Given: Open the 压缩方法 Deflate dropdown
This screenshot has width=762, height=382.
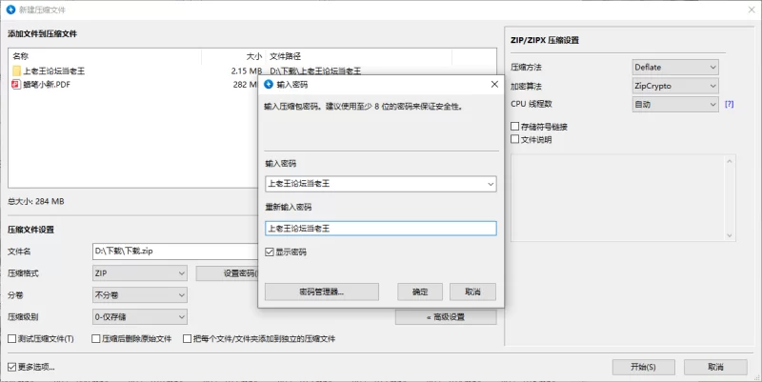Looking at the screenshot, I should pyautogui.click(x=675, y=67).
